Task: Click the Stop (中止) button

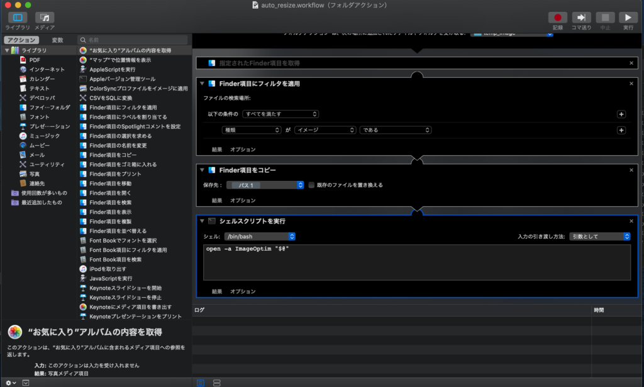Action: pyautogui.click(x=605, y=18)
